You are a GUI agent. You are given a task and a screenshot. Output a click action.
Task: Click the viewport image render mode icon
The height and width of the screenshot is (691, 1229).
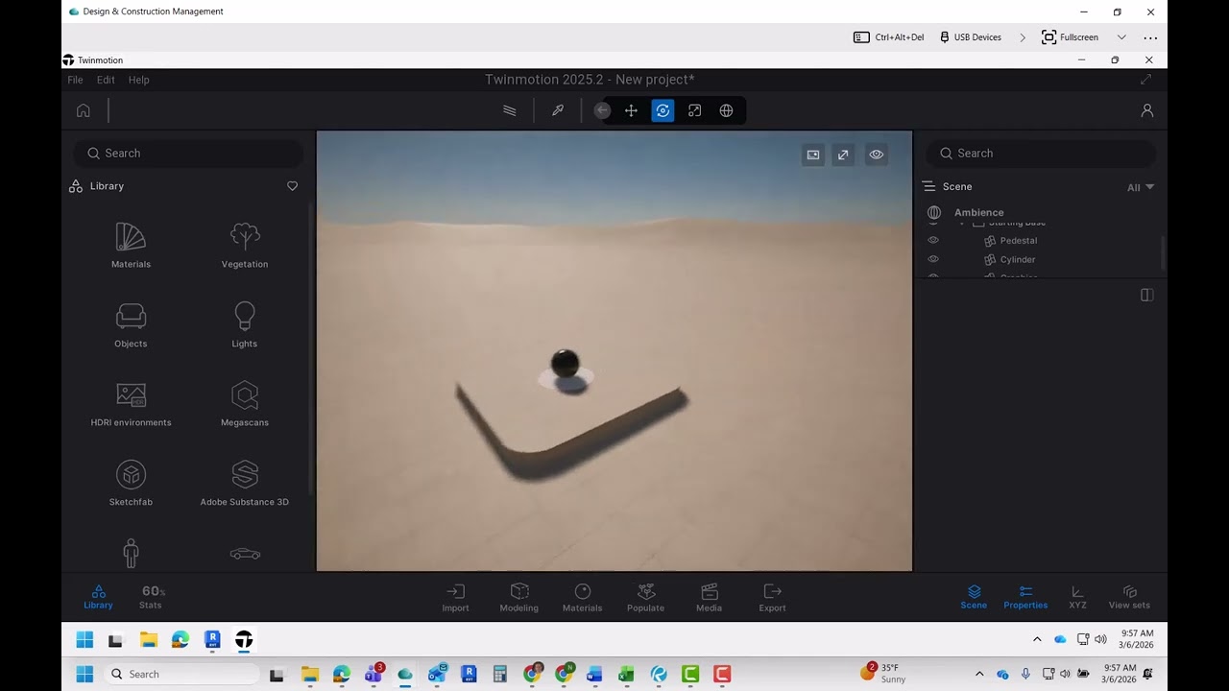click(x=813, y=155)
